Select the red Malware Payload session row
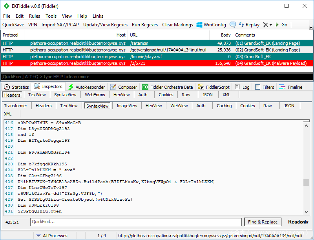314x240 pixels. click(157, 63)
